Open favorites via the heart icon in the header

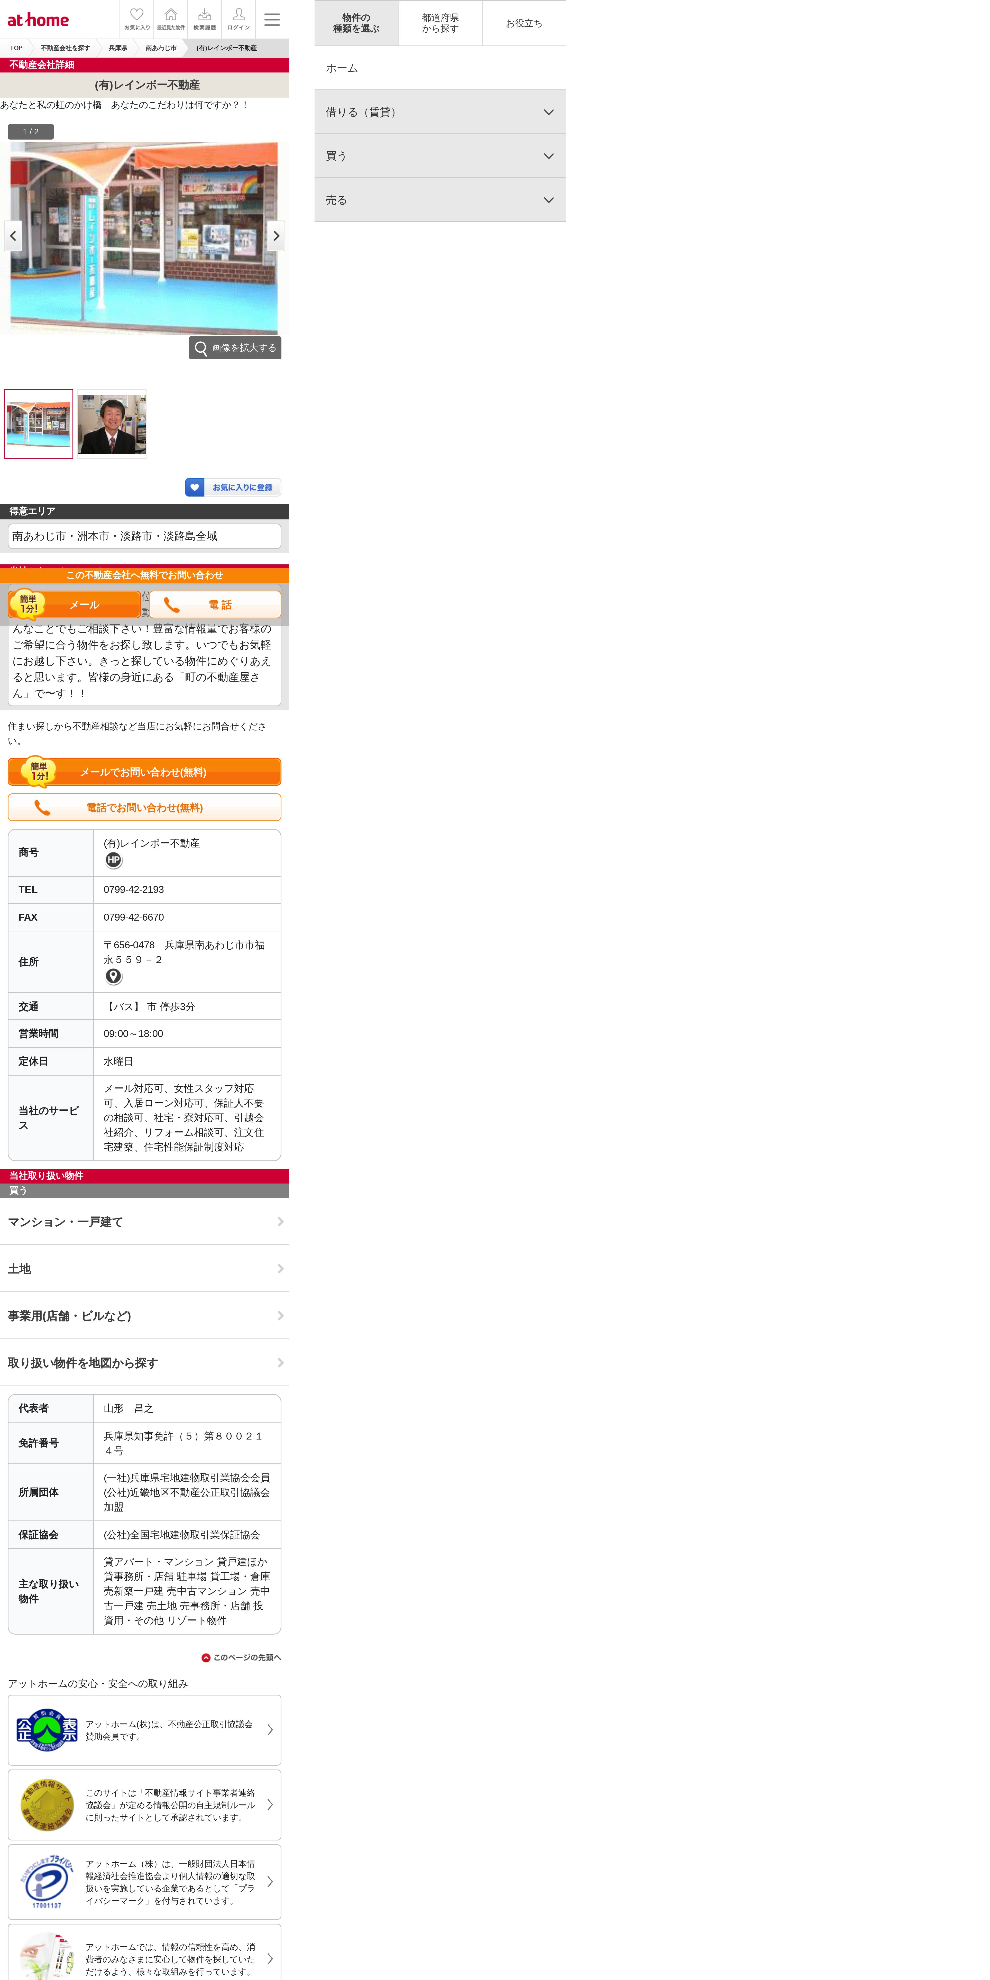pyautogui.click(x=137, y=19)
